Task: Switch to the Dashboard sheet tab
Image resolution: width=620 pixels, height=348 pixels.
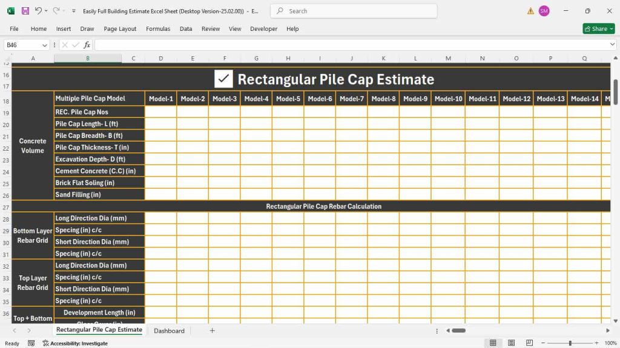Action: click(169, 330)
